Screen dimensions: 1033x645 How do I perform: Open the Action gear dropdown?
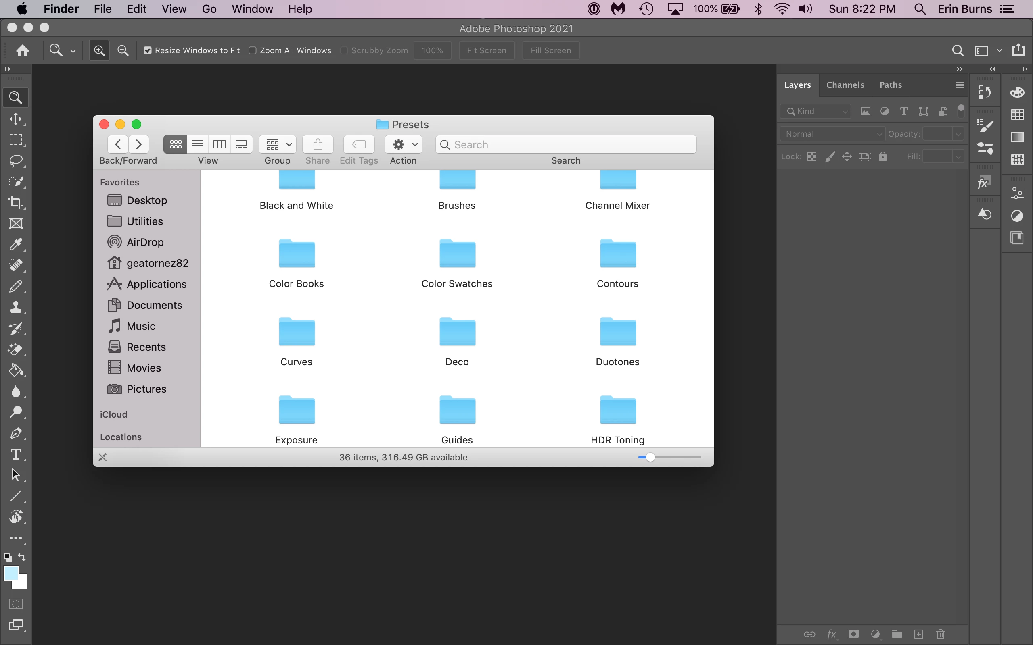(x=404, y=144)
